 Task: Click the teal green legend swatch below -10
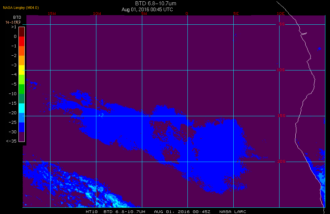(x=22, y=98)
